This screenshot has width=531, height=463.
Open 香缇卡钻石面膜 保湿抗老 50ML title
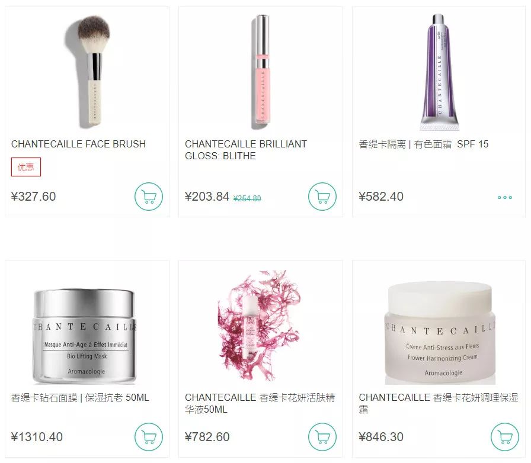tap(80, 397)
